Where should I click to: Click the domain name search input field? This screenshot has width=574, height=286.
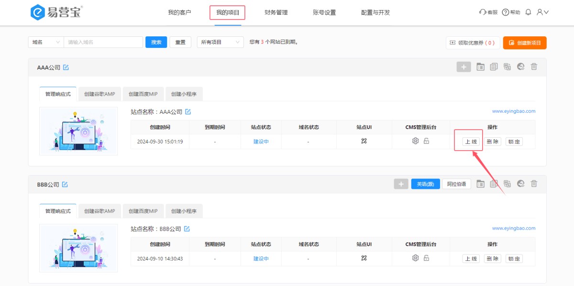click(x=103, y=42)
